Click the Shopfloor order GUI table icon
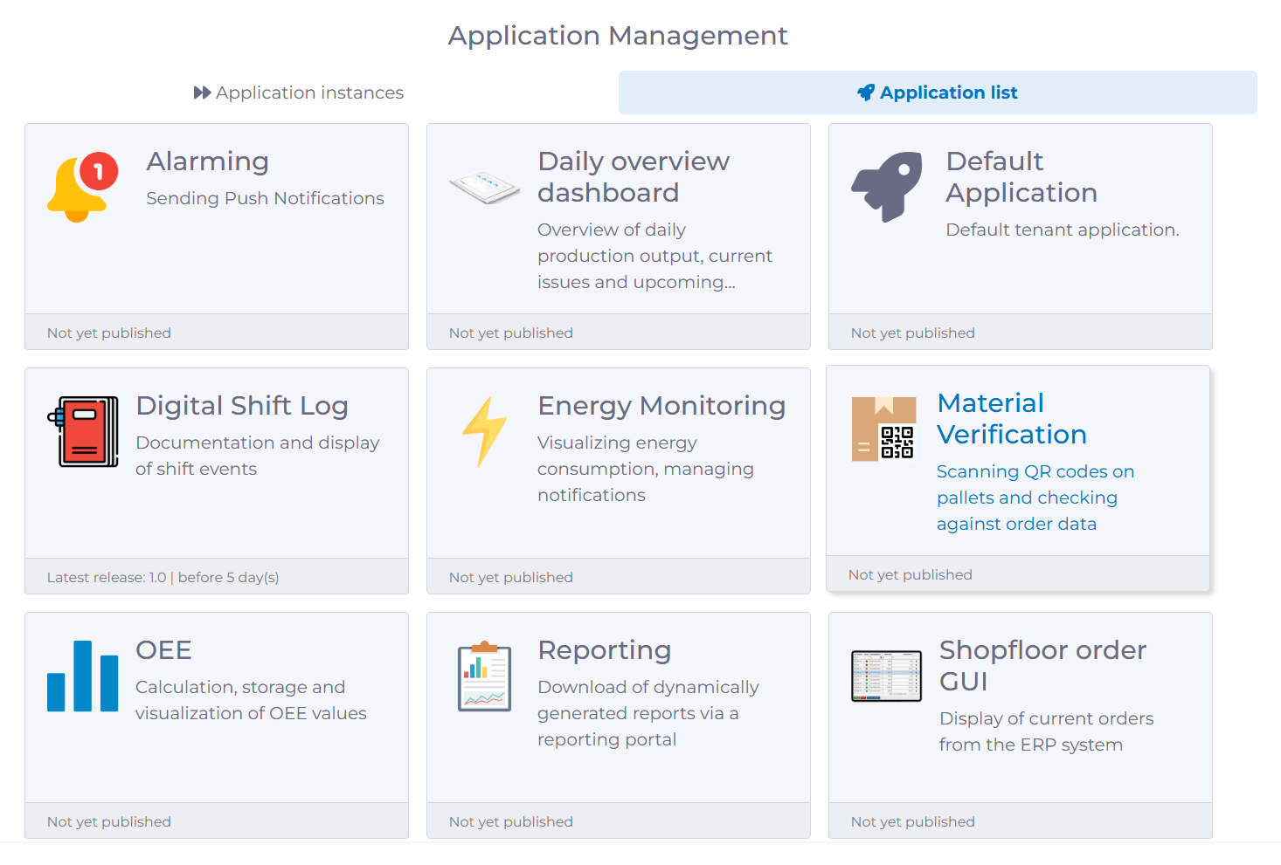1281x865 pixels. click(886, 676)
